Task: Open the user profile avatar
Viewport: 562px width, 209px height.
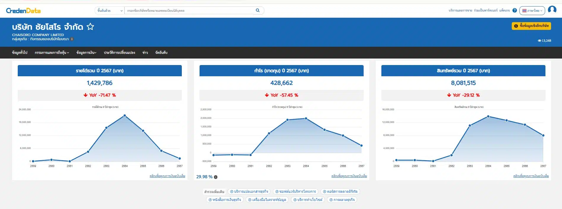Action: tap(552, 10)
